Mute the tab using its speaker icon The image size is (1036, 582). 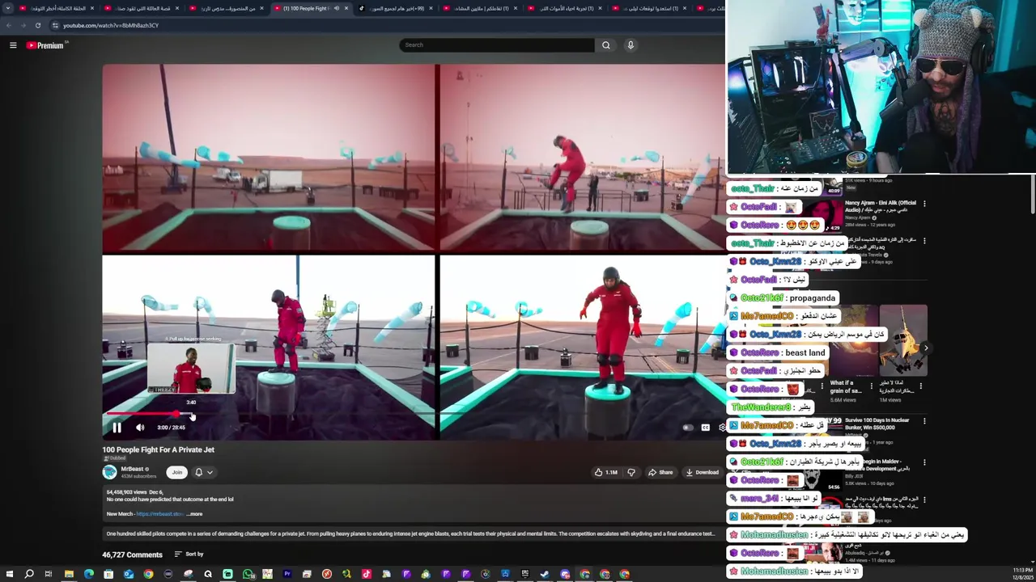point(336,8)
